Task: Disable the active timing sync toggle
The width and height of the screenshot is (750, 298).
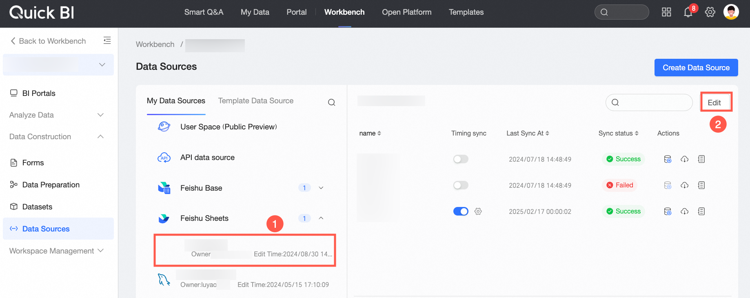Action: [461, 211]
